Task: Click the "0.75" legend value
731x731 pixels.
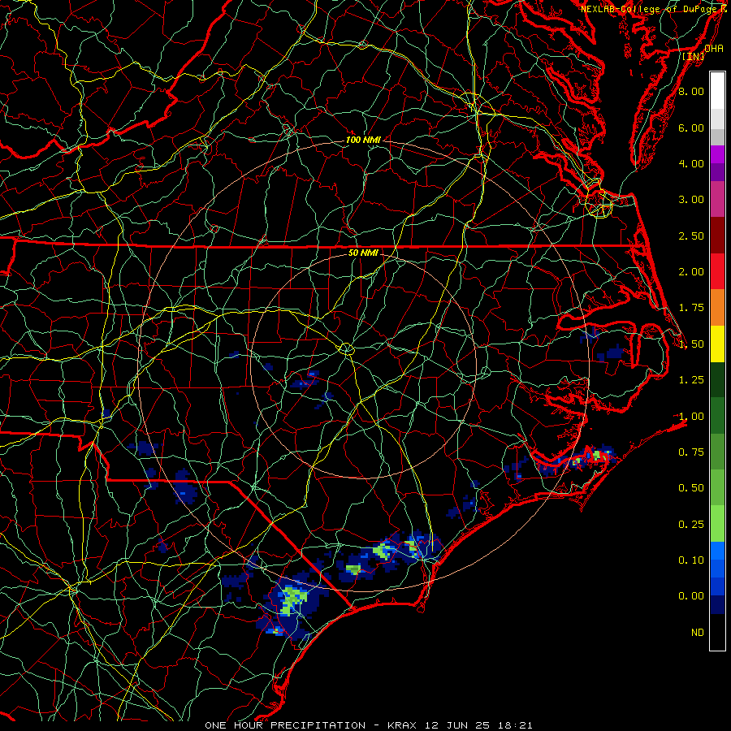Action: coord(691,452)
